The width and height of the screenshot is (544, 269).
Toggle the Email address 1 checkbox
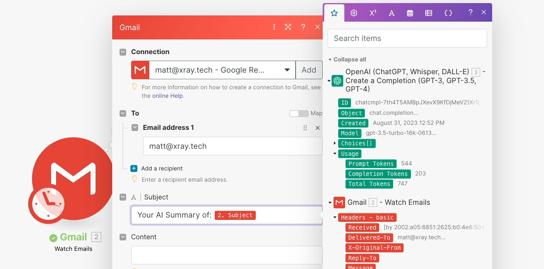point(135,128)
